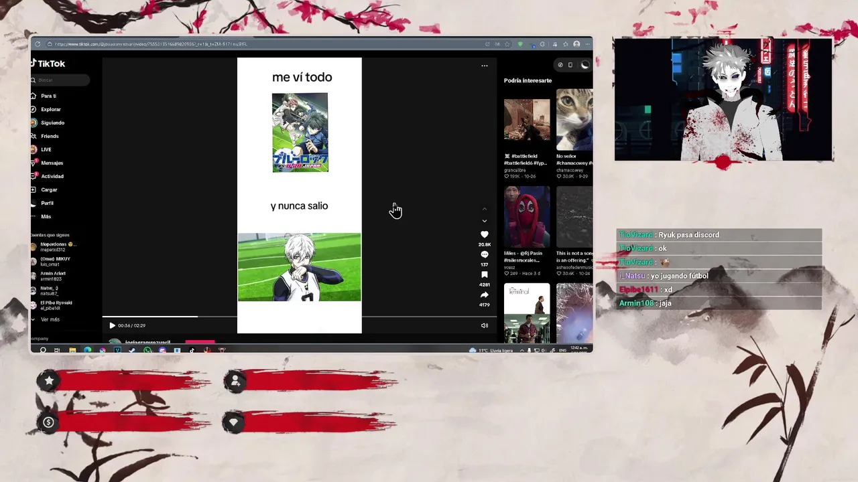Play the paused TikTok video

[112, 325]
